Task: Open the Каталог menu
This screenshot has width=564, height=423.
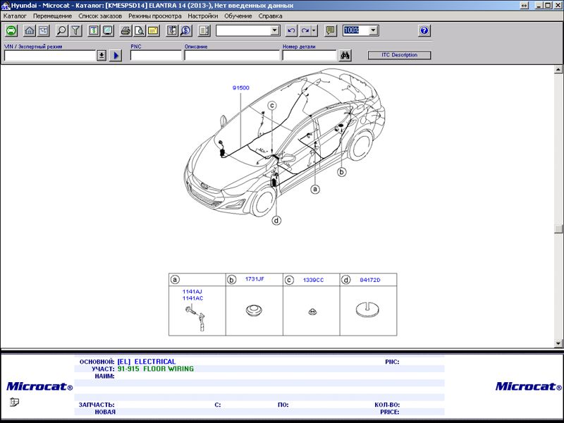Action: tap(15, 16)
